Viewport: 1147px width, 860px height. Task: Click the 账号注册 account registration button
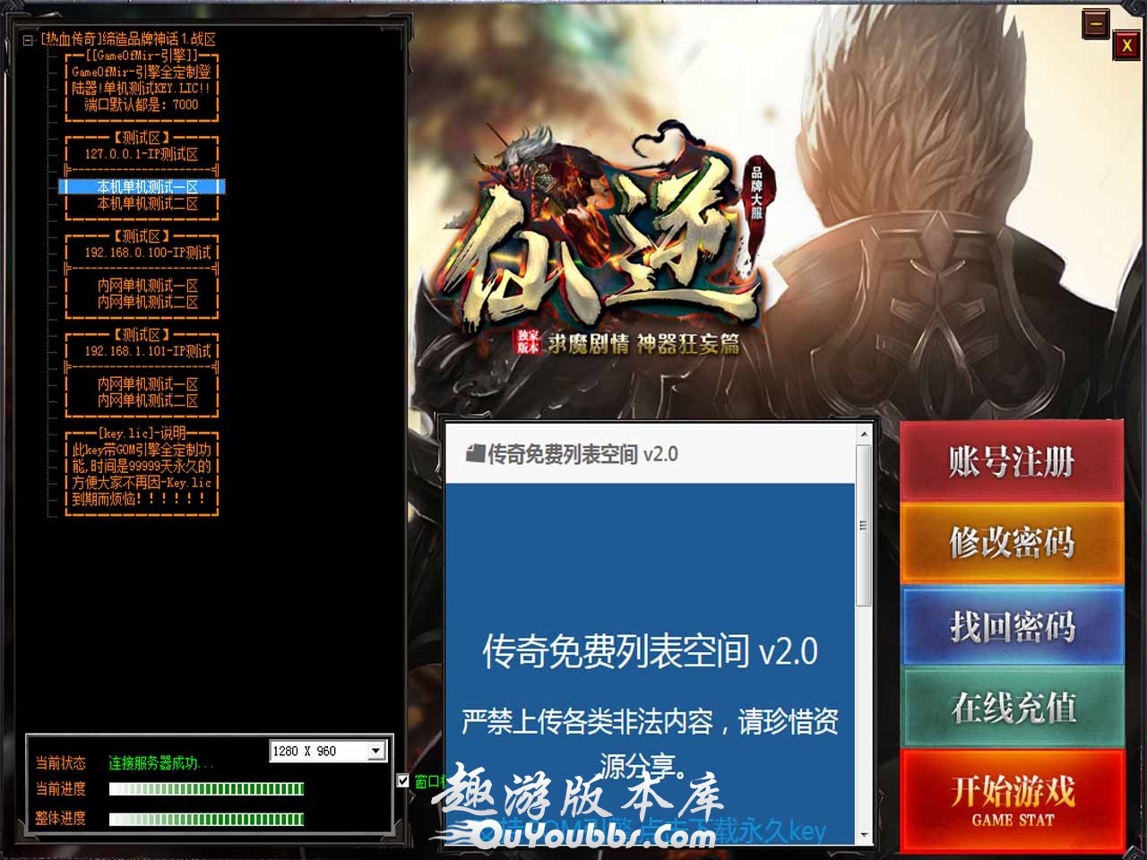click(x=1012, y=462)
